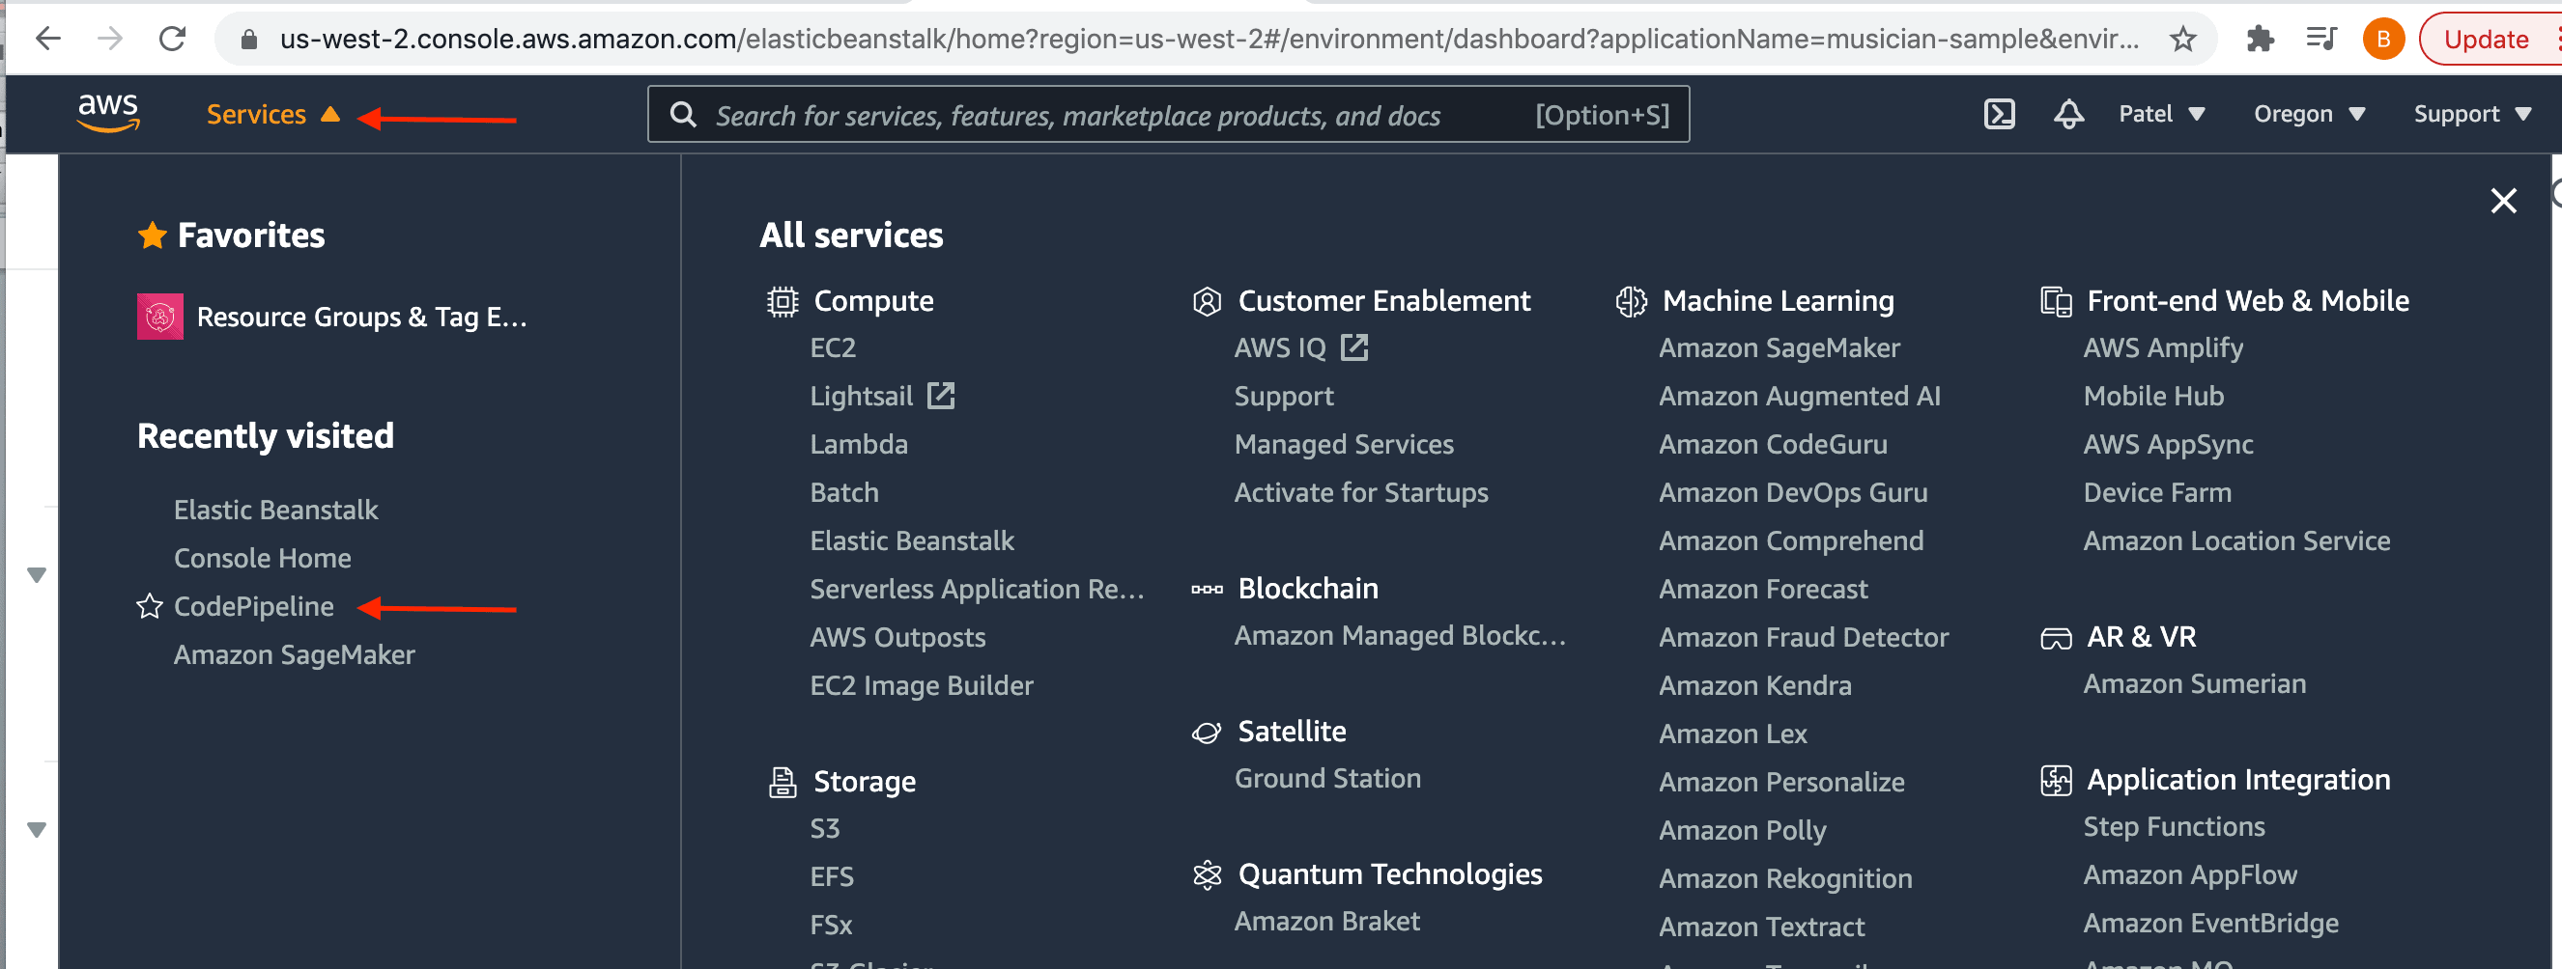2562x969 pixels.
Task: Open EFS under Storage
Action: click(x=832, y=876)
